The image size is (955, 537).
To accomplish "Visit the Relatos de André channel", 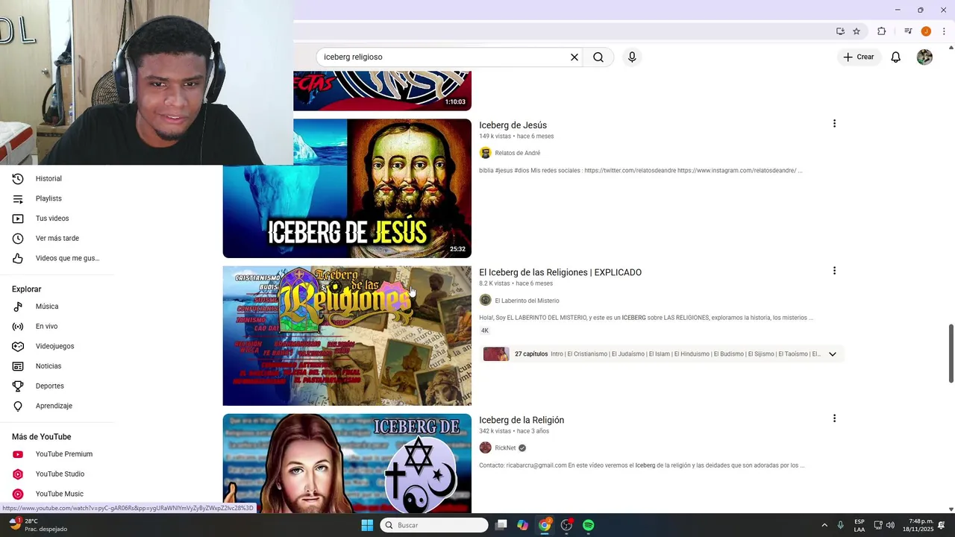I will point(517,153).
